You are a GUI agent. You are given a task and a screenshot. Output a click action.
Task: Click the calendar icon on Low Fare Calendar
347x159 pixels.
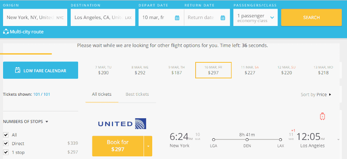click(17, 70)
